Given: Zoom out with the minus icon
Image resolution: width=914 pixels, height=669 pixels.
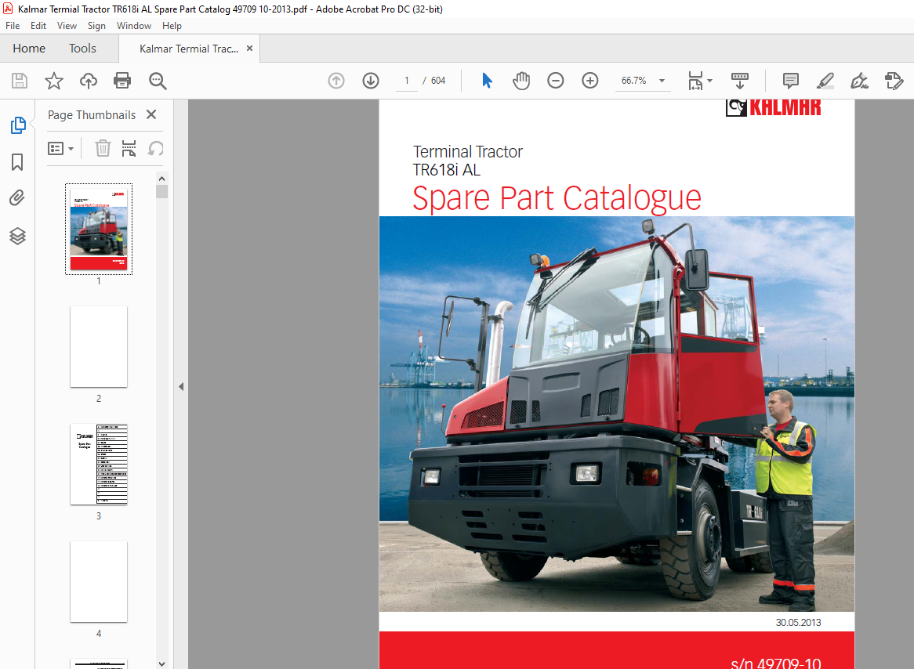Looking at the screenshot, I should (x=556, y=81).
